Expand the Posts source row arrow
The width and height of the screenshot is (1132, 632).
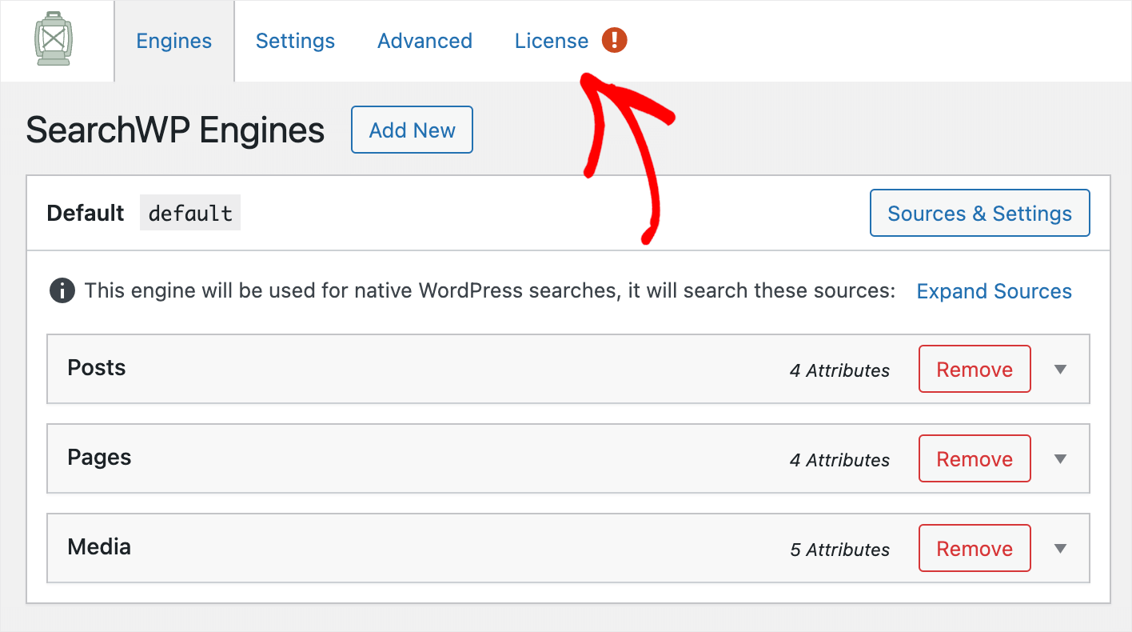(x=1060, y=370)
